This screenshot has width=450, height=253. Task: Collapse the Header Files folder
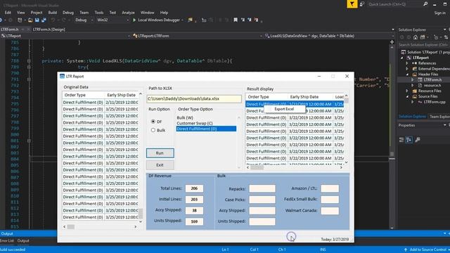click(x=407, y=74)
